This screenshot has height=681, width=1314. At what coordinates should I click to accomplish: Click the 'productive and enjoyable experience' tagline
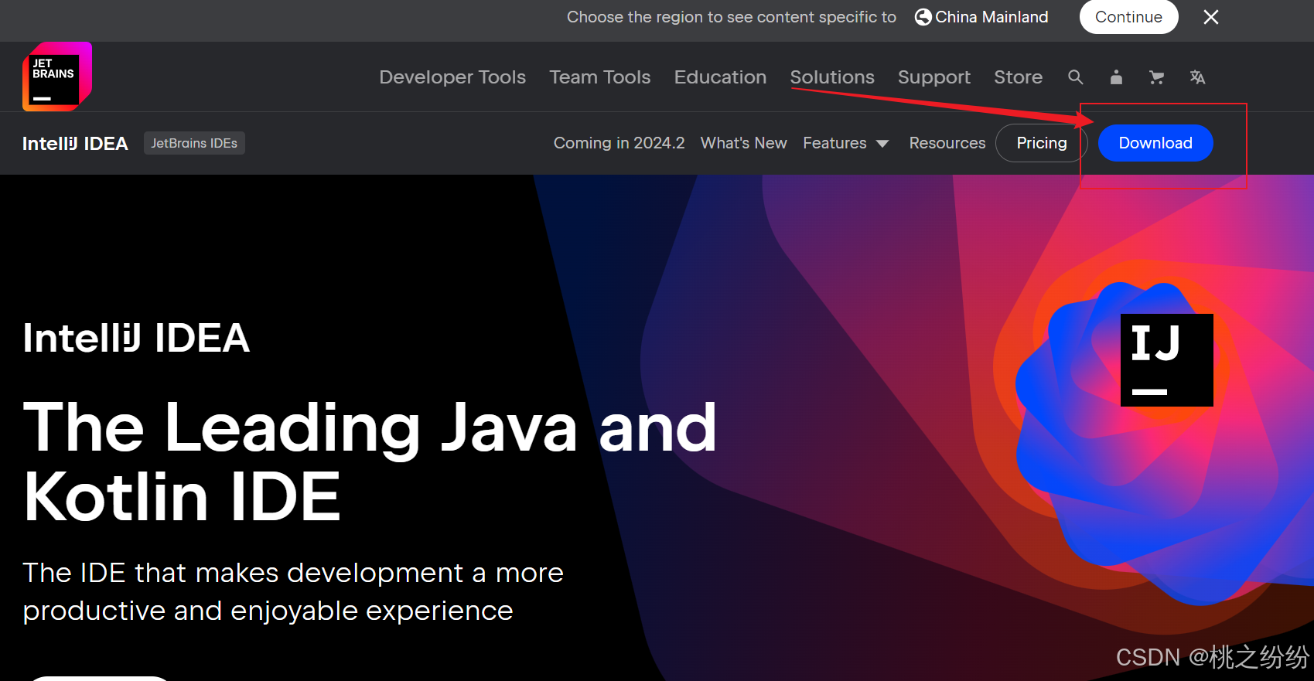click(x=268, y=611)
